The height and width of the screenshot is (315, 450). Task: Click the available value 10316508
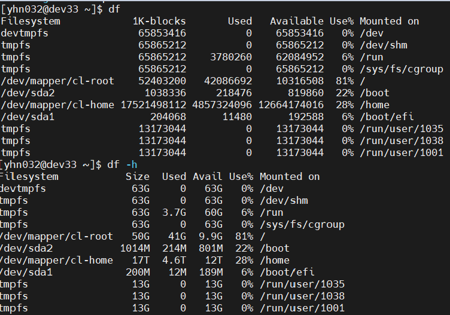(300, 81)
